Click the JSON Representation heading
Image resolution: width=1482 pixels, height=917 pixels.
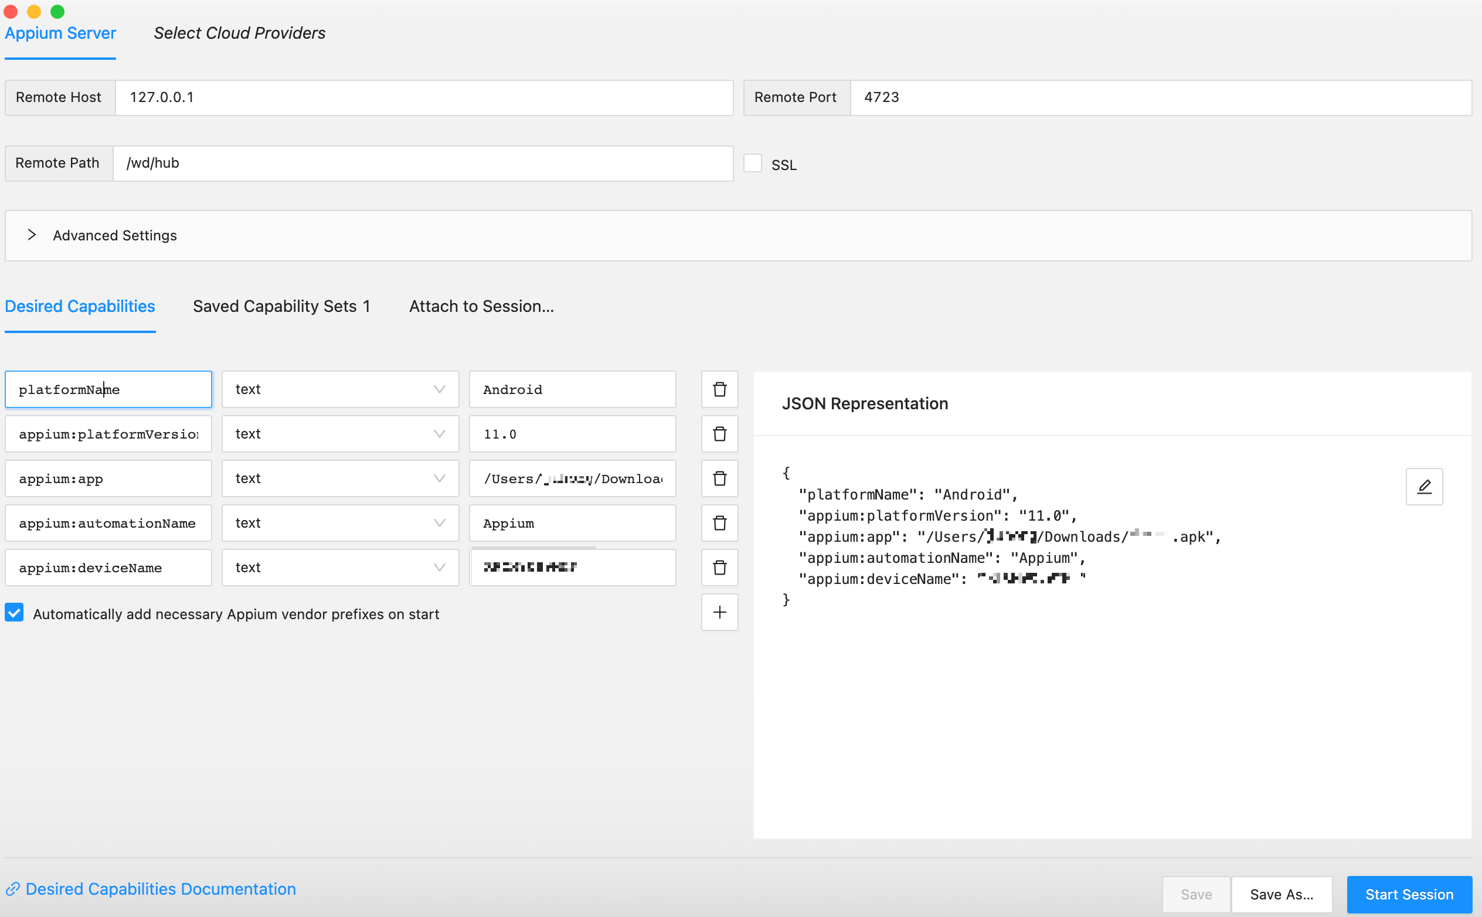coord(865,403)
